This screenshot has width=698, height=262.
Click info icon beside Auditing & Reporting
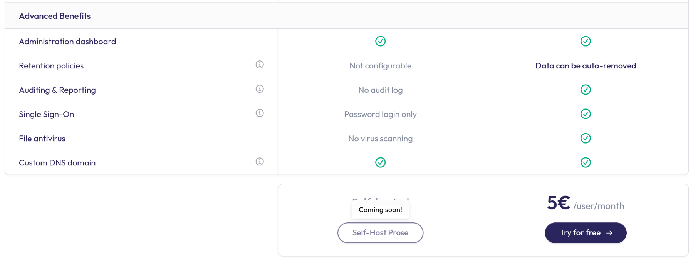(260, 89)
